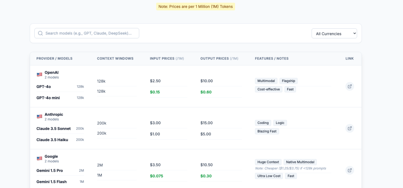The height and width of the screenshot is (188, 403).
Task: Click the $3.50 input price
Action: (x=155, y=165)
